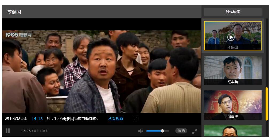Image resolution: width=272 pixels, height=140 pixels.
Task: Pause the video playback
Action: tap(8, 131)
